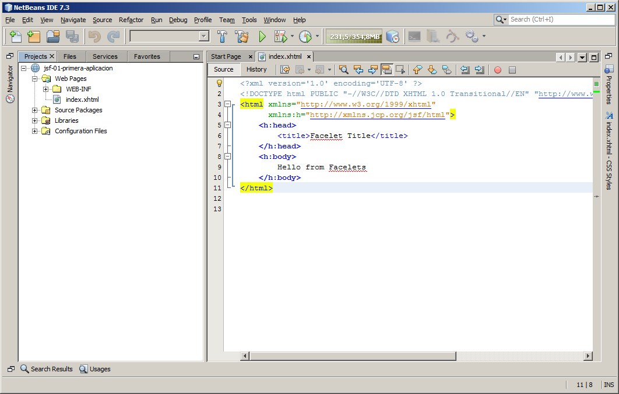619x394 pixels.
Task: Toggle Highlight Search in editor toolbar
Action: click(387, 70)
